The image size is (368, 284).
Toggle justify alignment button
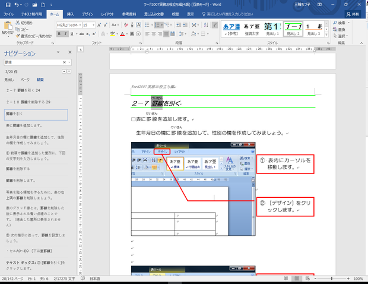click(166, 34)
